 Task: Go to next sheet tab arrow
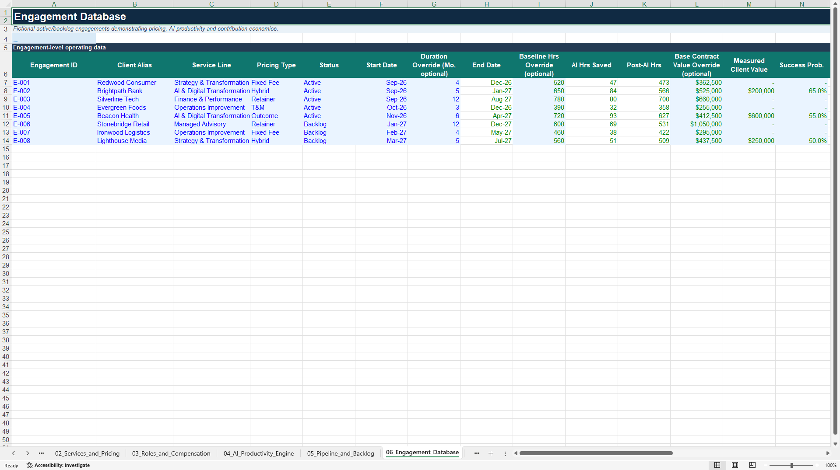28,453
